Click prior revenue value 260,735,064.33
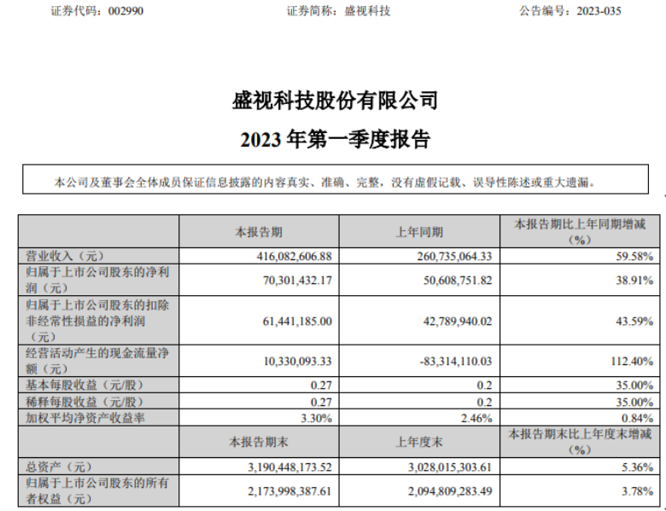The image size is (666, 511). (455, 256)
